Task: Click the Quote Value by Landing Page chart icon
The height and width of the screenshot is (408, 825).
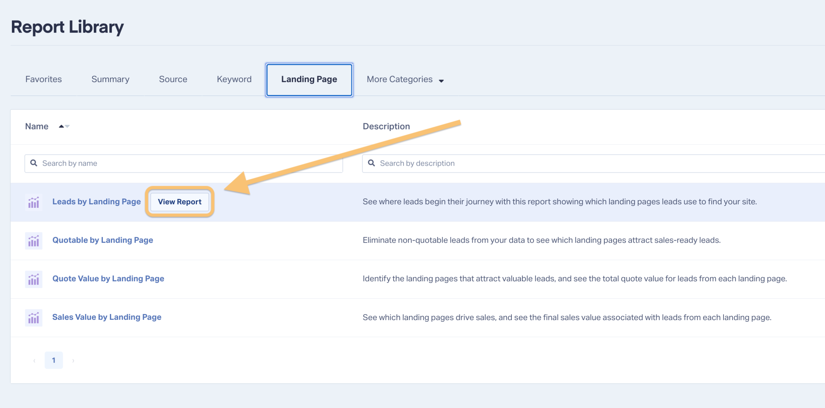Action: (x=34, y=279)
